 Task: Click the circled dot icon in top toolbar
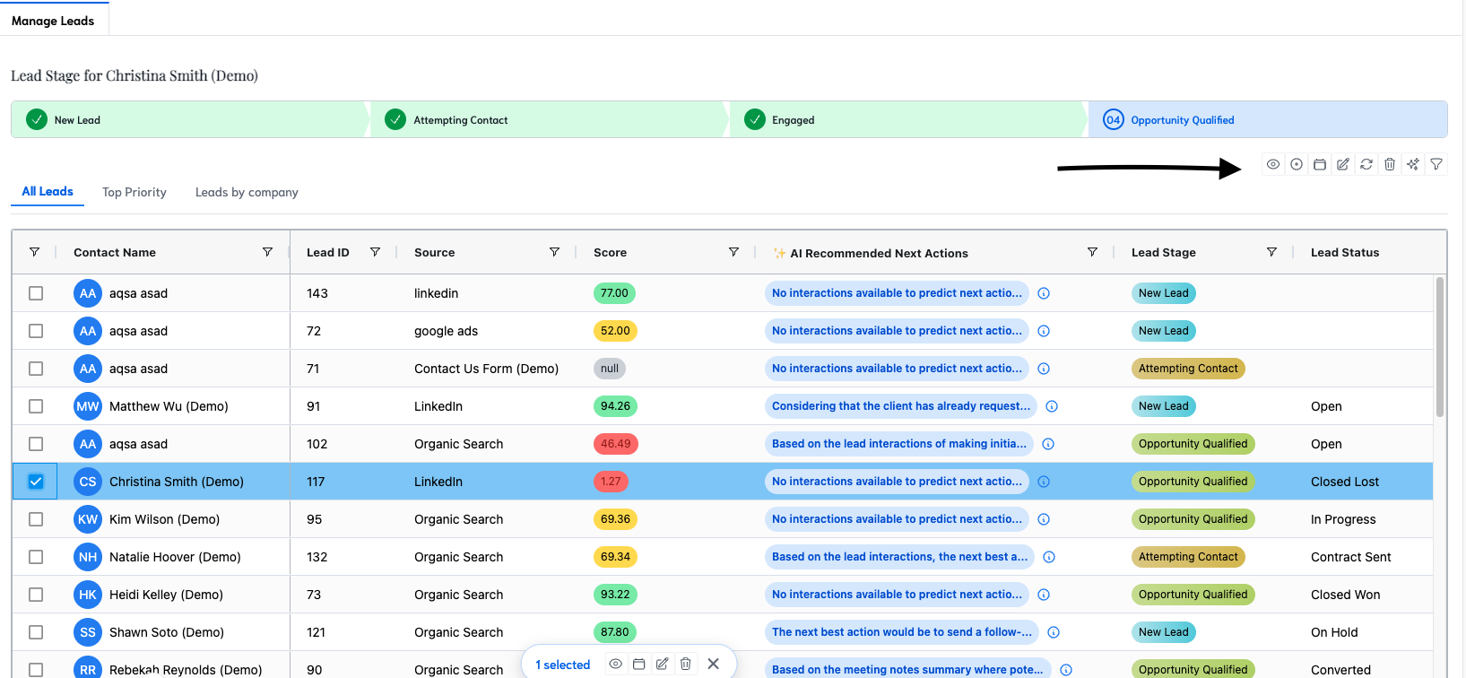point(1296,164)
